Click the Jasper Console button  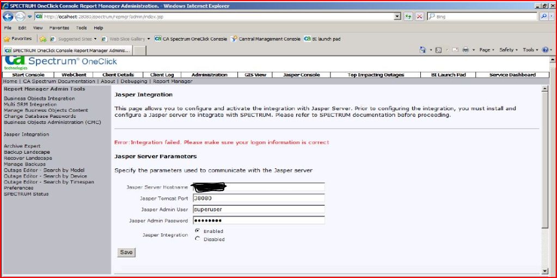click(302, 75)
